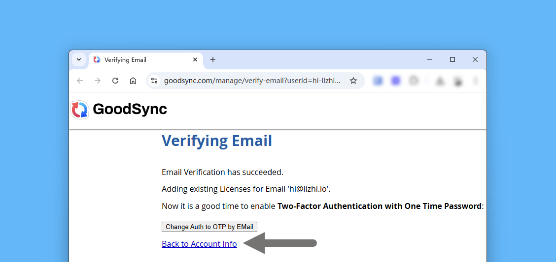Click the first blue extension icon
Viewport: 556px width, 262px height.
pyautogui.click(x=378, y=81)
